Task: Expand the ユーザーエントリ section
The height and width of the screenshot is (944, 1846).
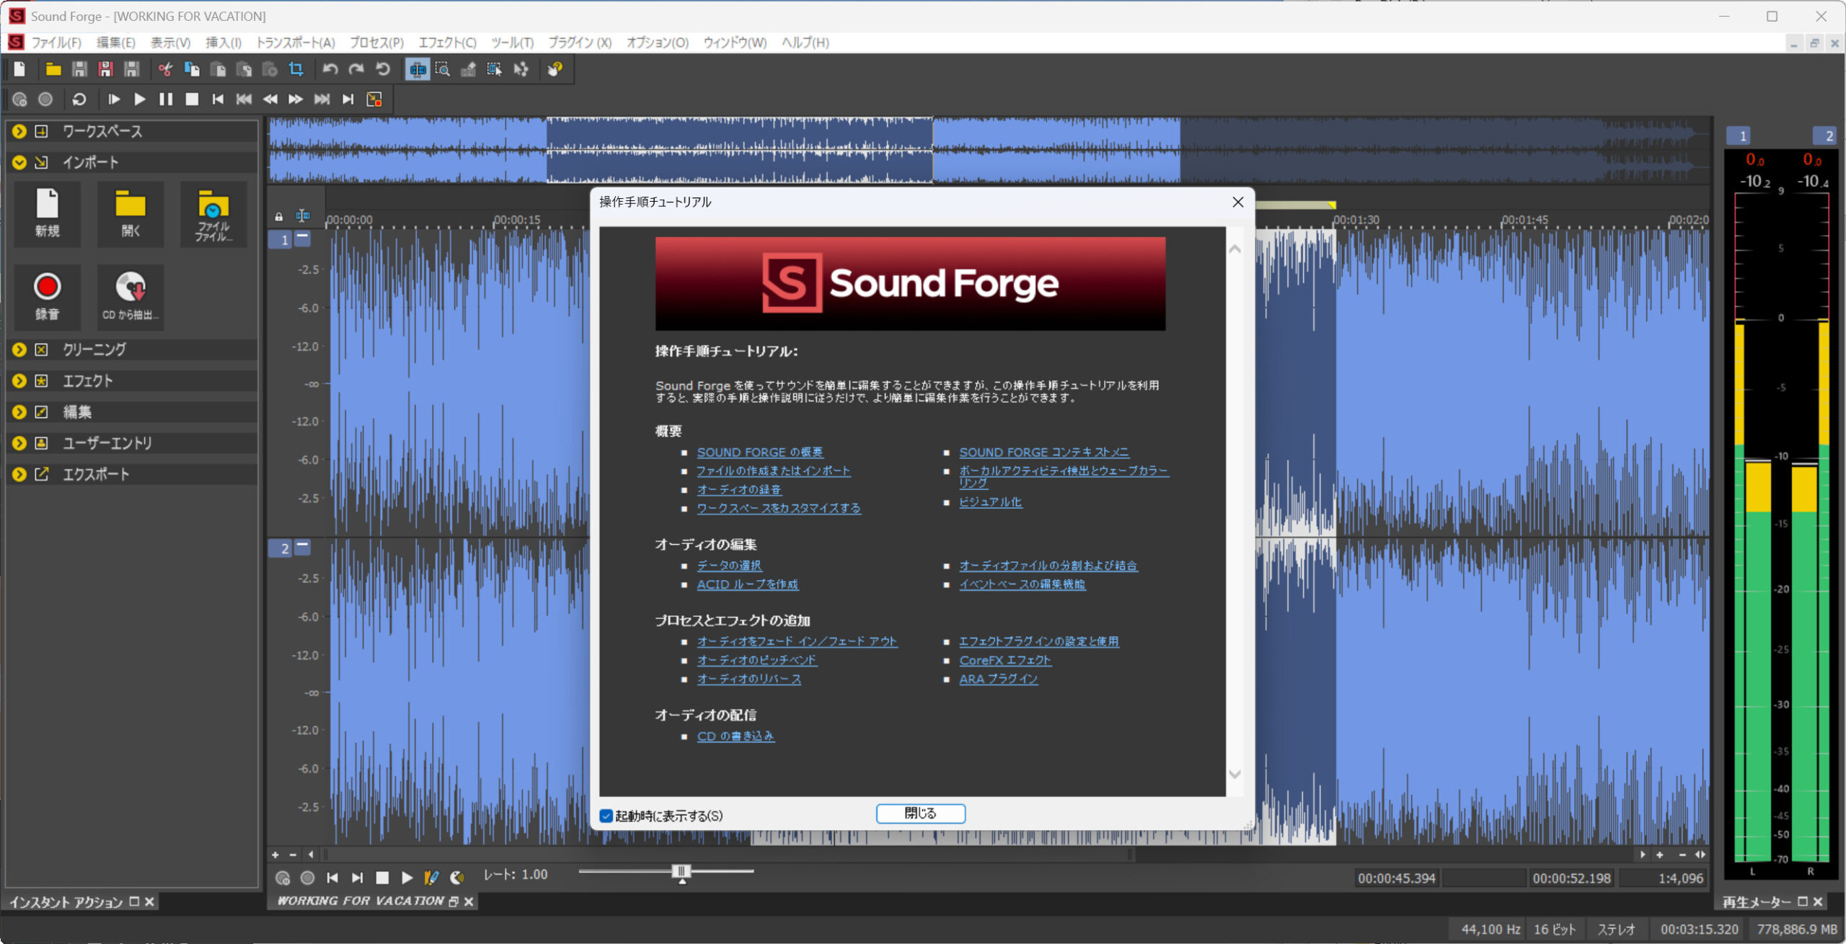Action: pos(19,443)
